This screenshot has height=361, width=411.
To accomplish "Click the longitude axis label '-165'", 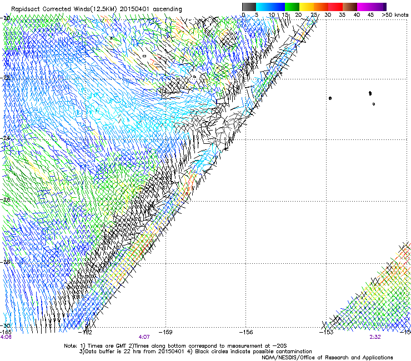I will 6,332.
